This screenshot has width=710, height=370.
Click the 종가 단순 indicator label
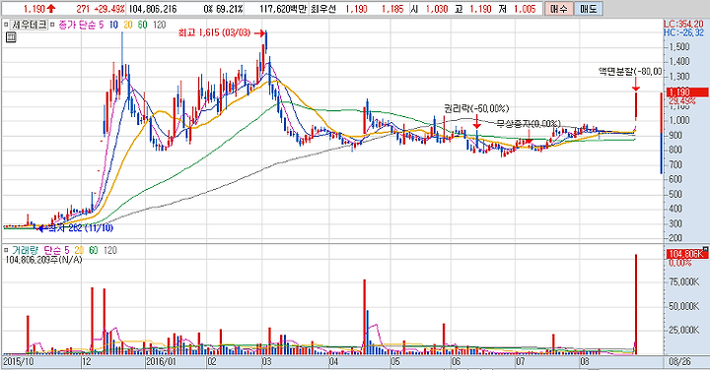77,25
